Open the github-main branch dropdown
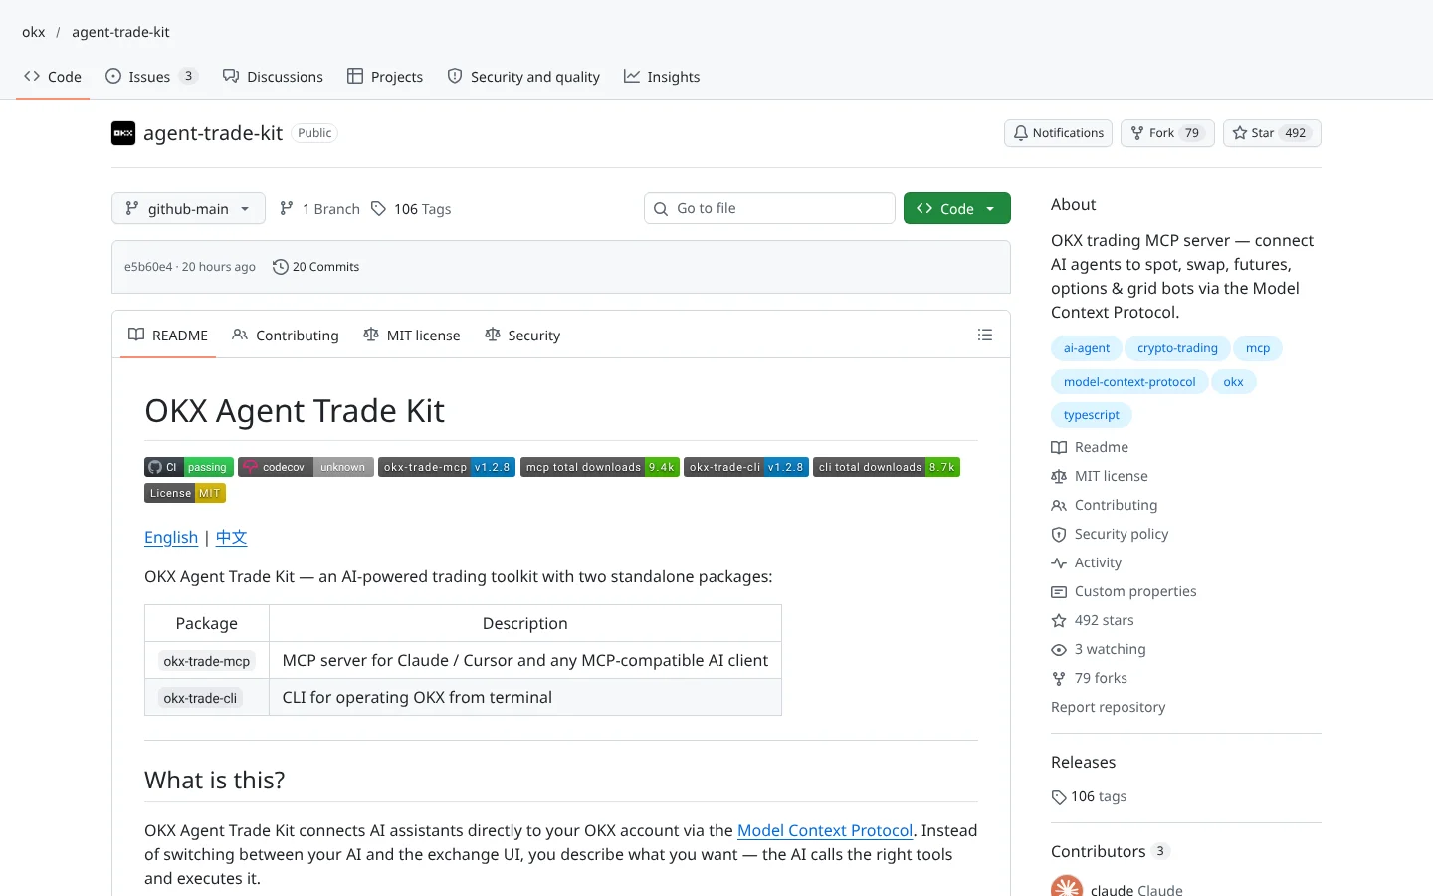Image resolution: width=1433 pixels, height=896 pixels. pyautogui.click(x=188, y=208)
